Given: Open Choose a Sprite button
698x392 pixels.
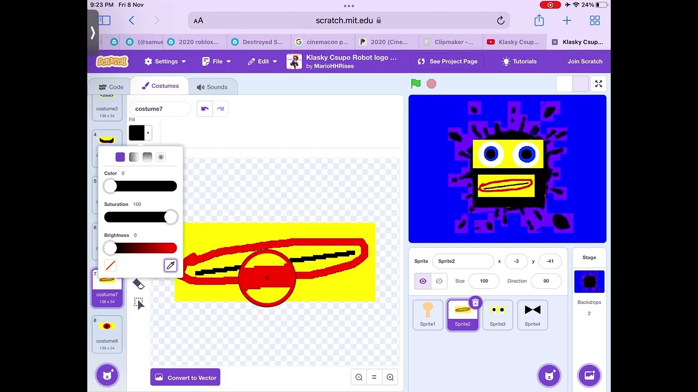Looking at the screenshot, I should tap(549, 375).
